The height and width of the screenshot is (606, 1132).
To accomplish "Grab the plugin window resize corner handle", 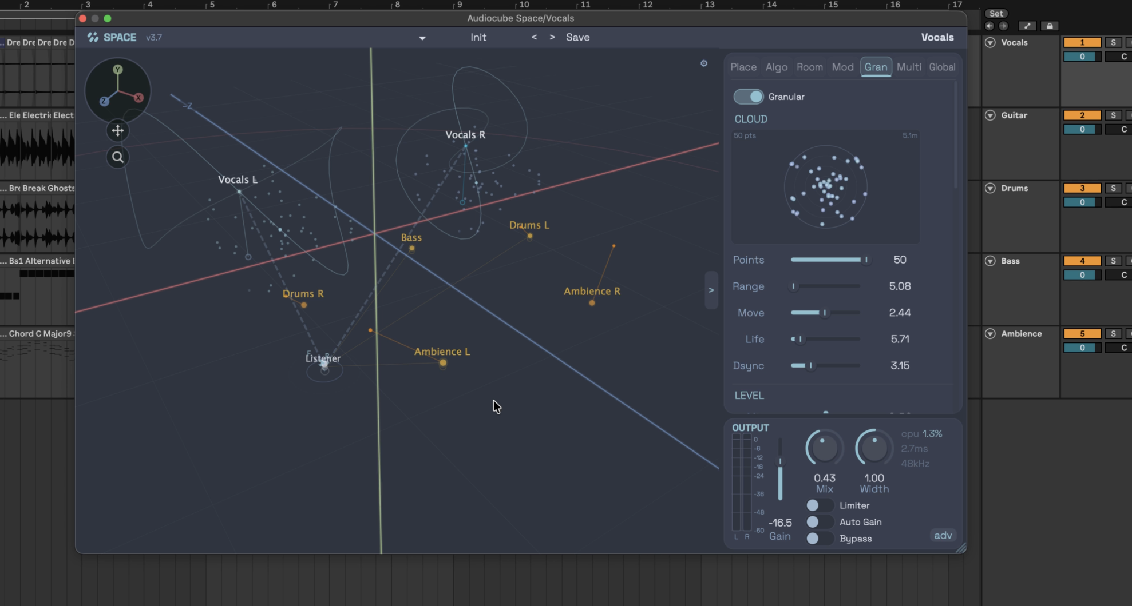I will pyautogui.click(x=961, y=548).
